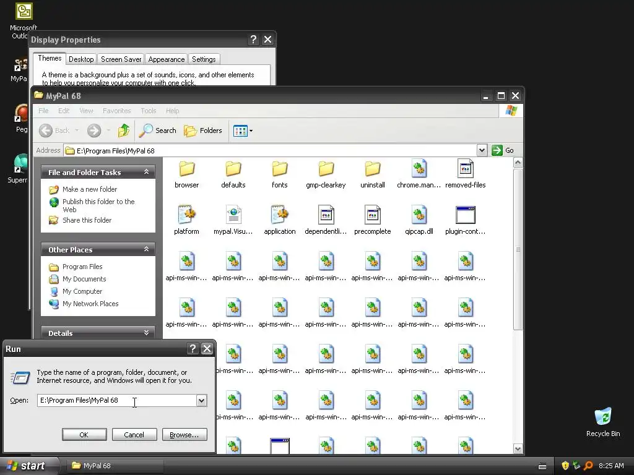634x475 pixels.
Task: Select the qipcap.dll file
Action: click(x=419, y=220)
